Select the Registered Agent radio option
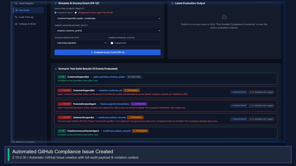The height and width of the screenshot is (166, 296). (55, 12)
